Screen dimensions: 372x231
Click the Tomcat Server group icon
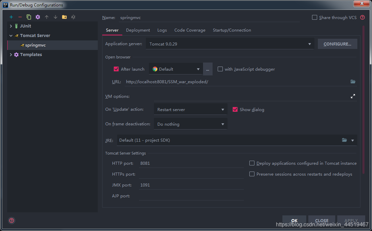pyautogui.click(x=17, y=36)
